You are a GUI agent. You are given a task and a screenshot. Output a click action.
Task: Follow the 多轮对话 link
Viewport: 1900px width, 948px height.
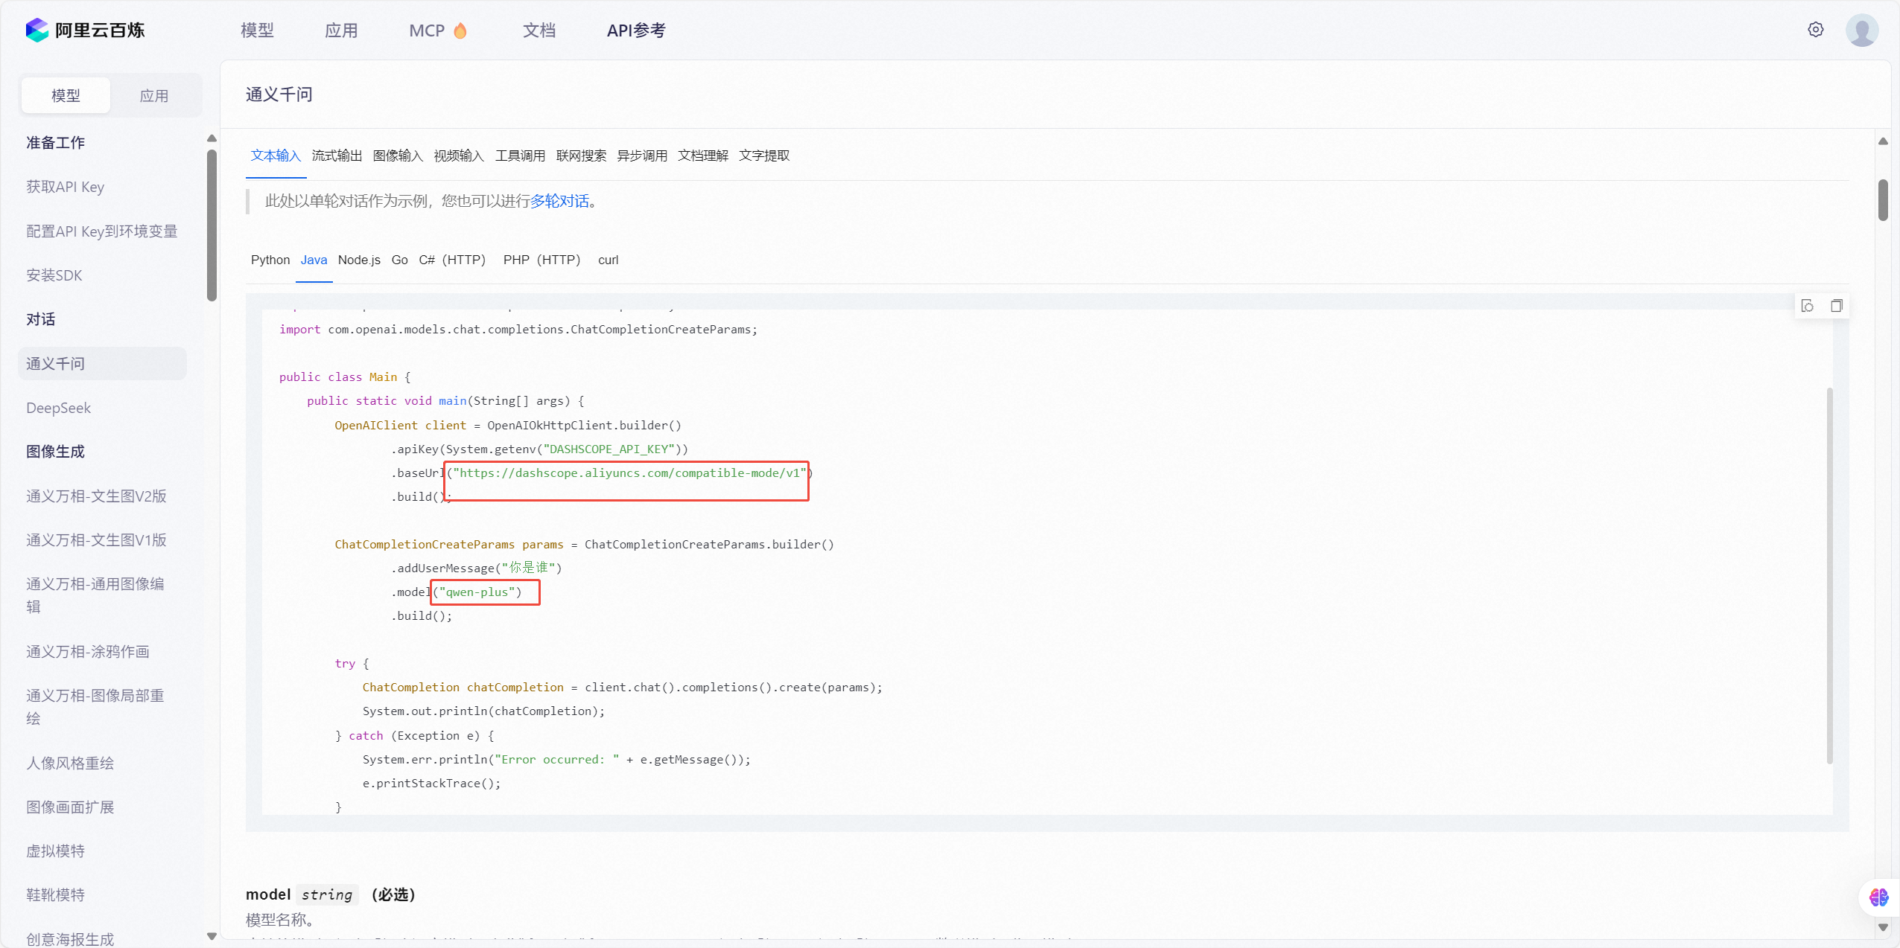pyautogui.click(x=559, y=201)
